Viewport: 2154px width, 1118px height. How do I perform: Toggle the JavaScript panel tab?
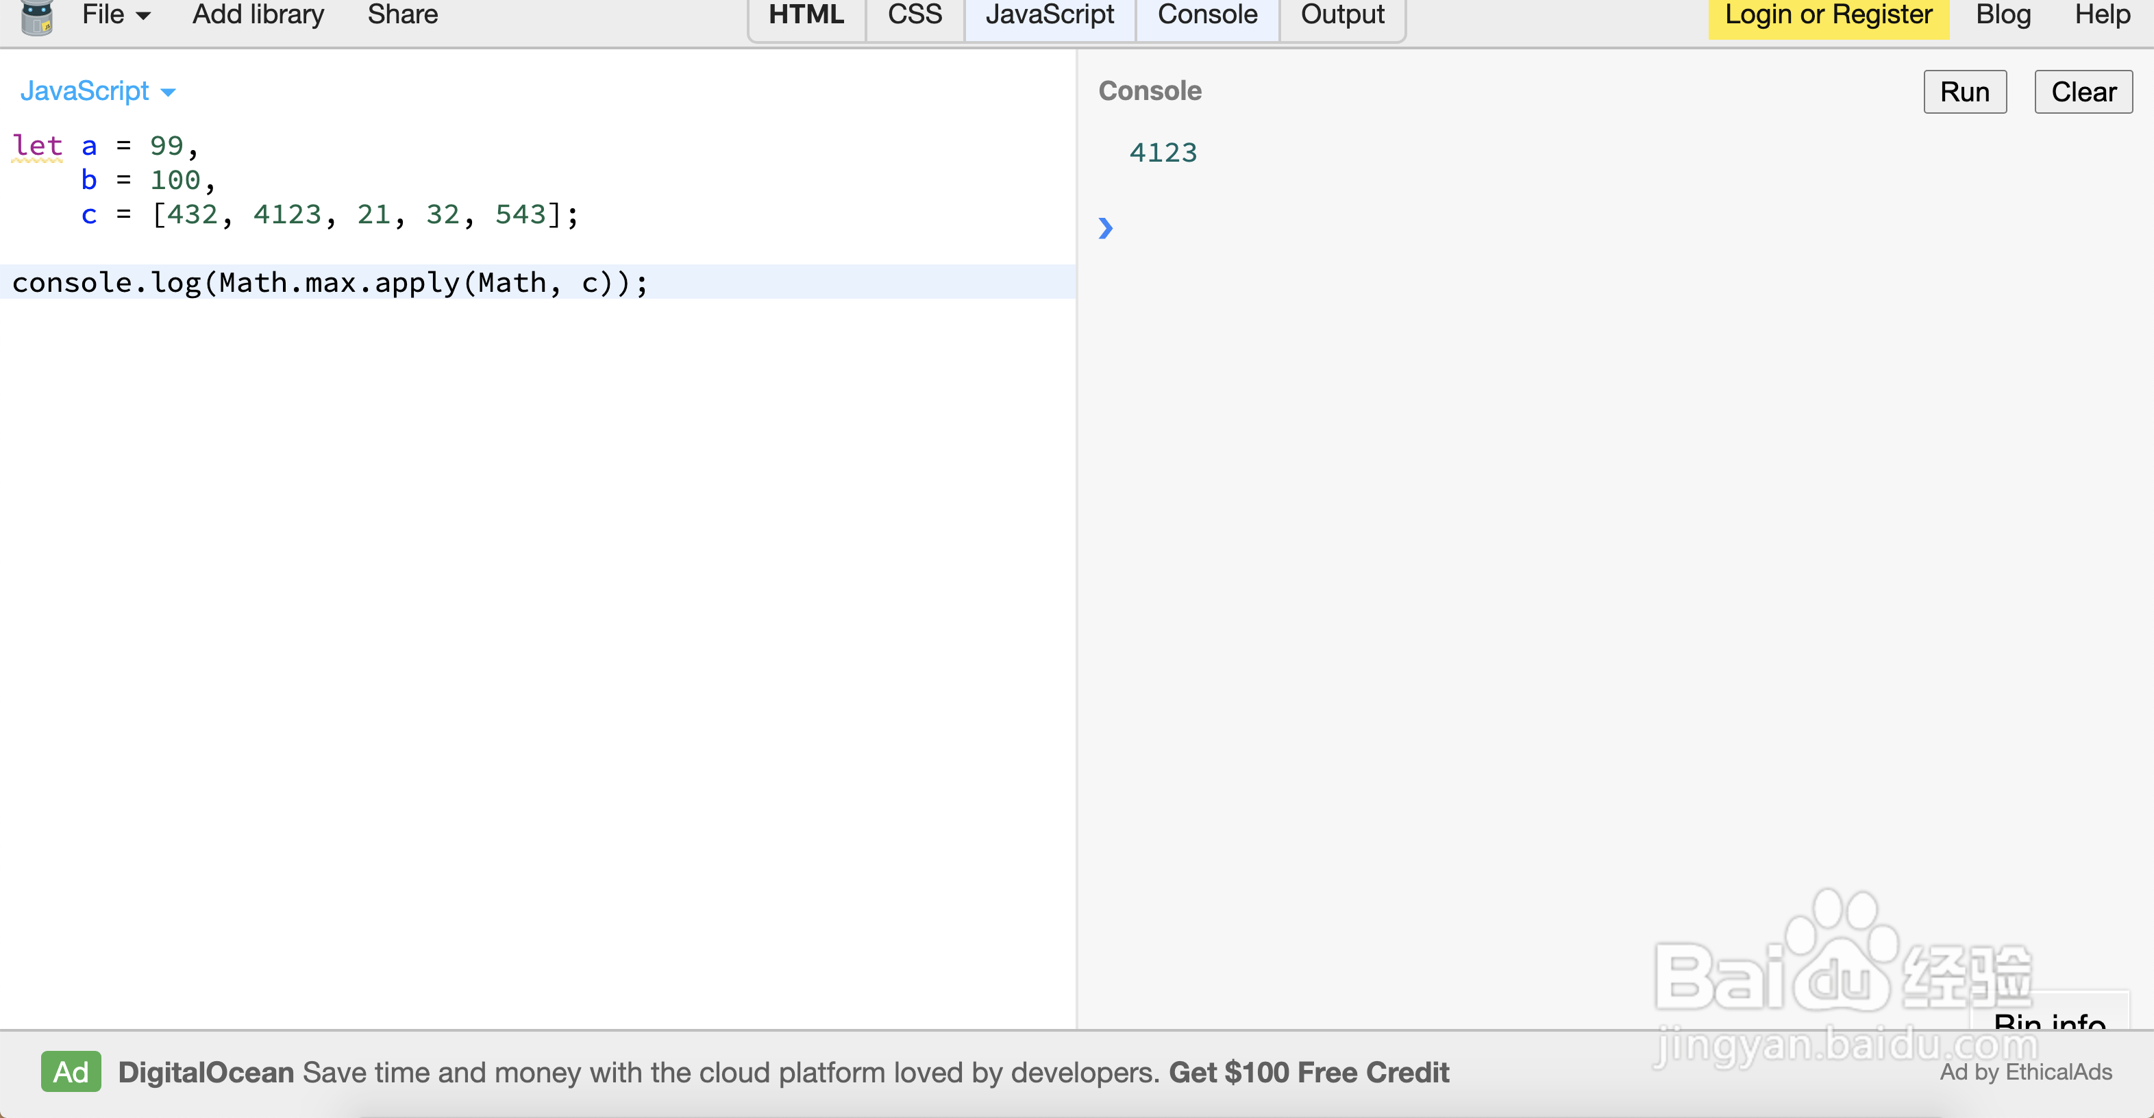tap(1050, 15)
